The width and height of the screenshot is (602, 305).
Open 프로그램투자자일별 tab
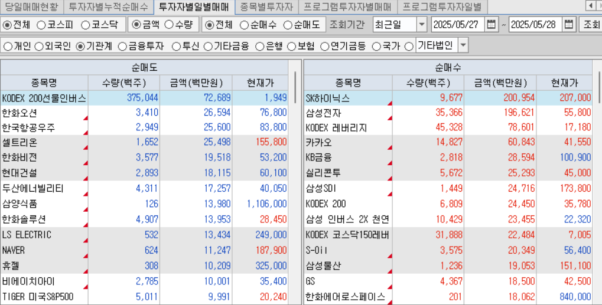click(x=442, y=6)
